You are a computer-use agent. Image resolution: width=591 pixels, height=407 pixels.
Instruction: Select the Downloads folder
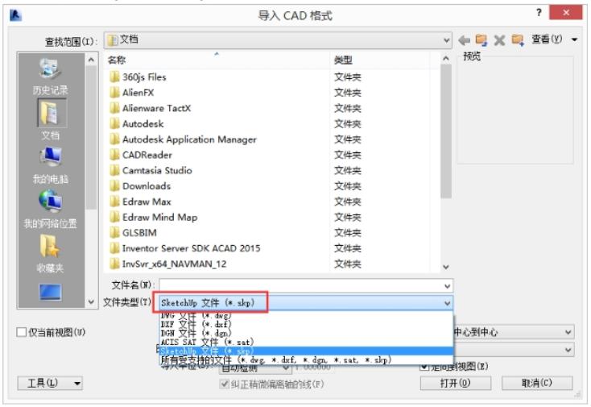140,186
